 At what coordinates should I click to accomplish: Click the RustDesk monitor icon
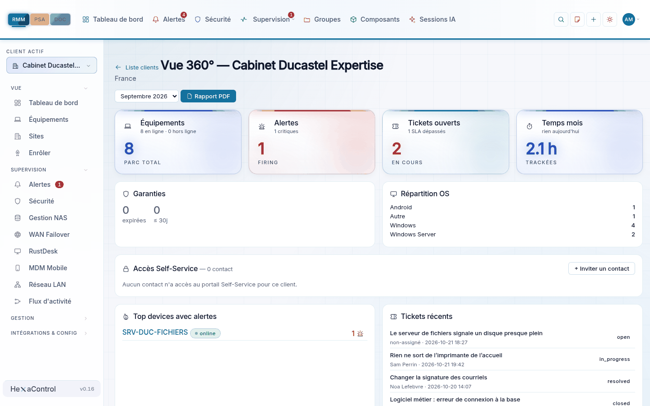[x=18, y=251]
